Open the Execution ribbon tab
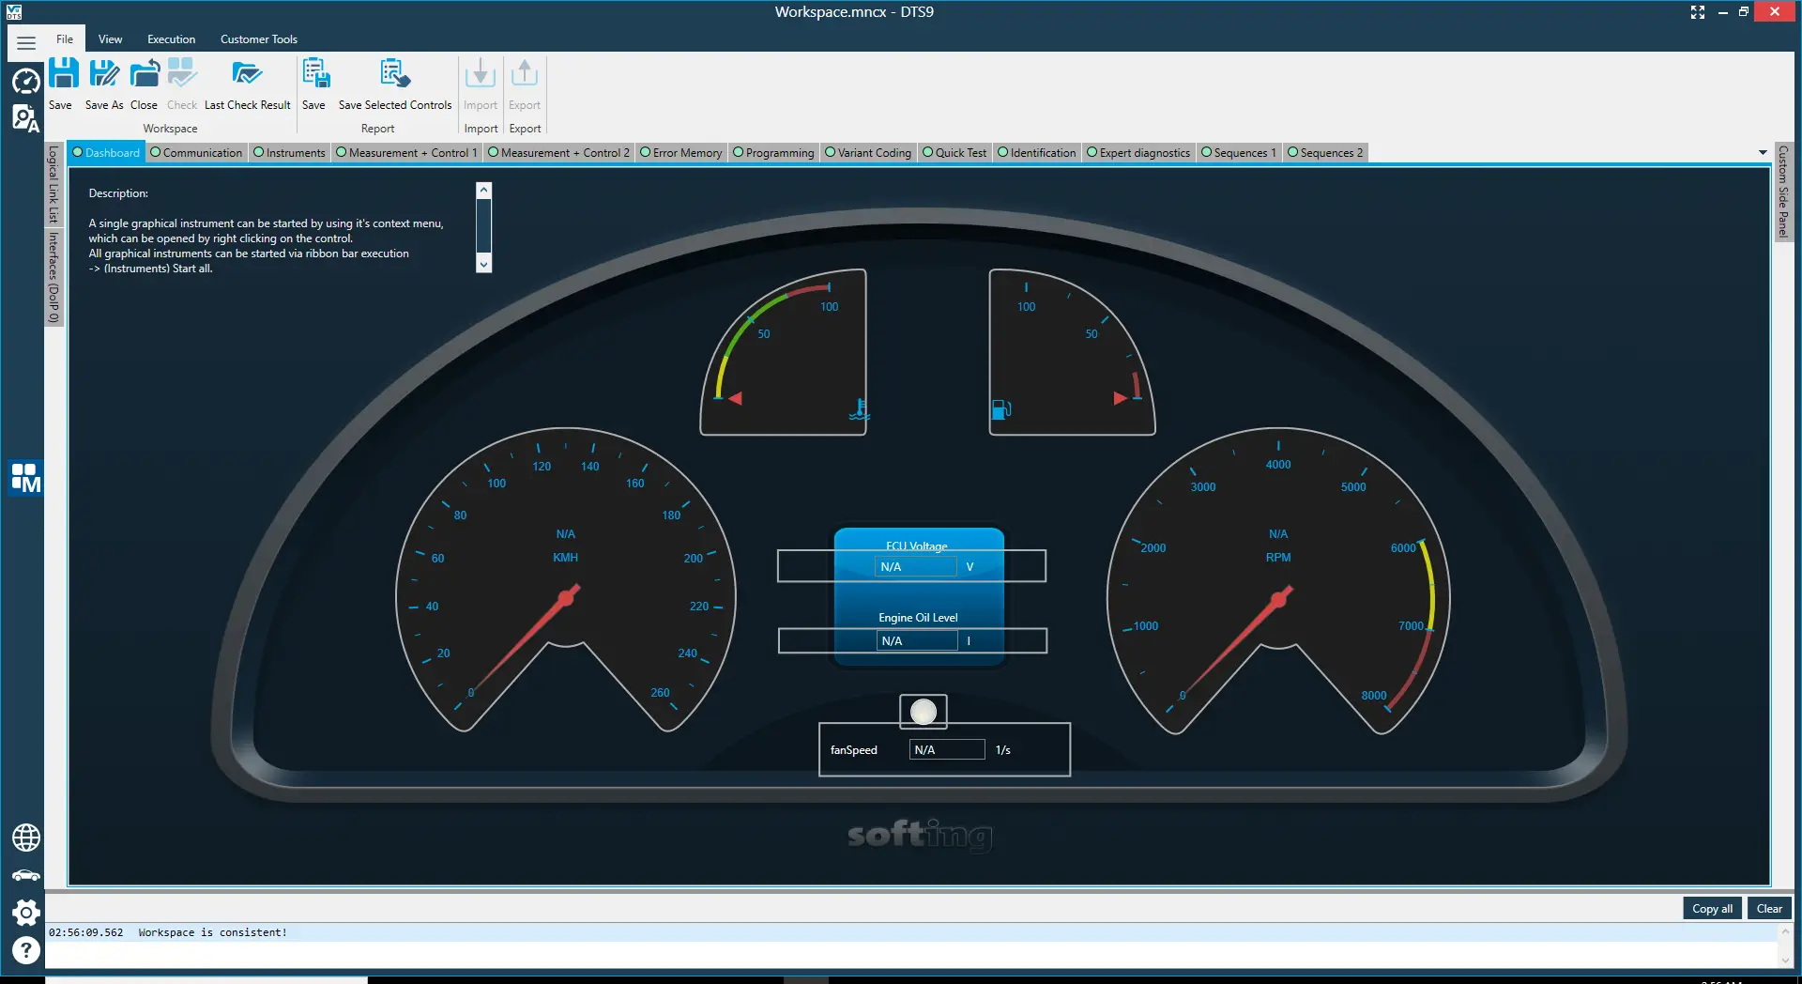The image size is (1802, 984). point(171,39)
